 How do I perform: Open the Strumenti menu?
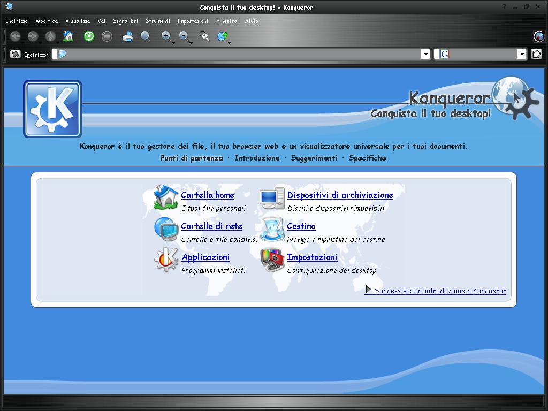[x=158, y=21]
